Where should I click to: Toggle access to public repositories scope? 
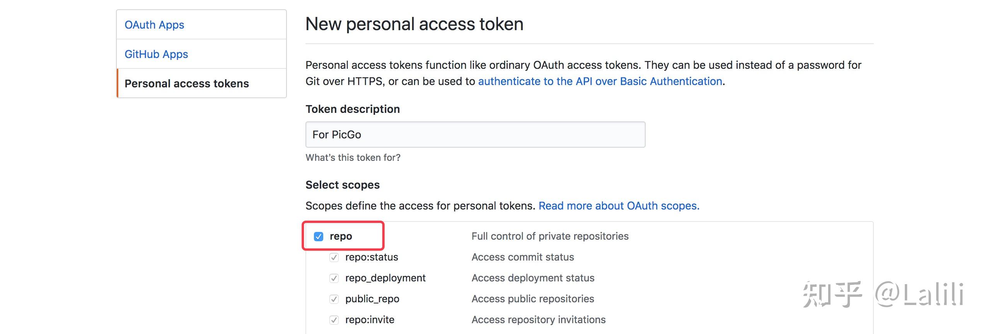pos(334,298)
